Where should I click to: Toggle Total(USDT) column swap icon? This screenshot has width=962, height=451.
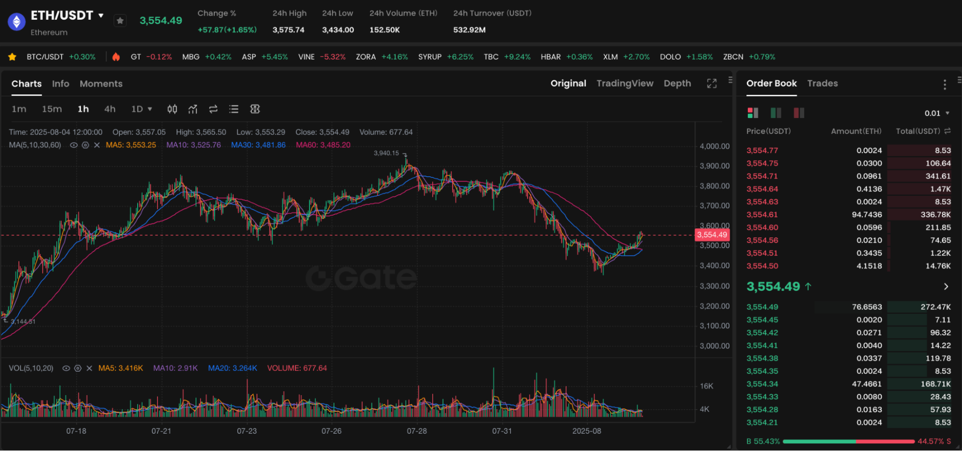coord(948,131)
